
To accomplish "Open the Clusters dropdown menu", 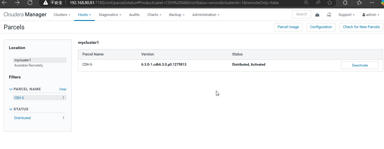I will [x=62, y=15].
